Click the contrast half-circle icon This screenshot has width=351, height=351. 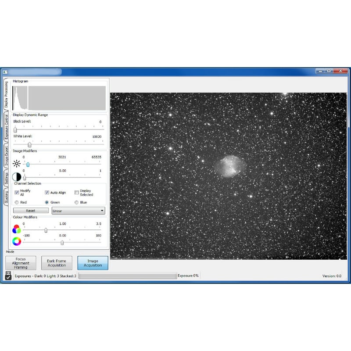click(x=17, y=177)
